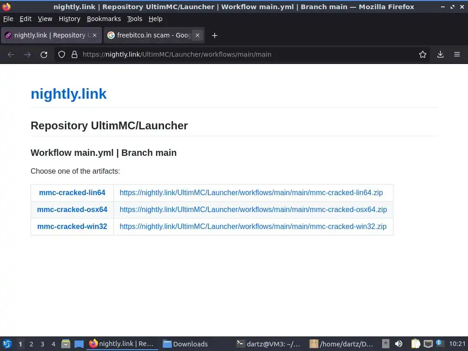The image size is (468, 351).
Task: Show the desktop via panel icon
Action: point(79,344)
